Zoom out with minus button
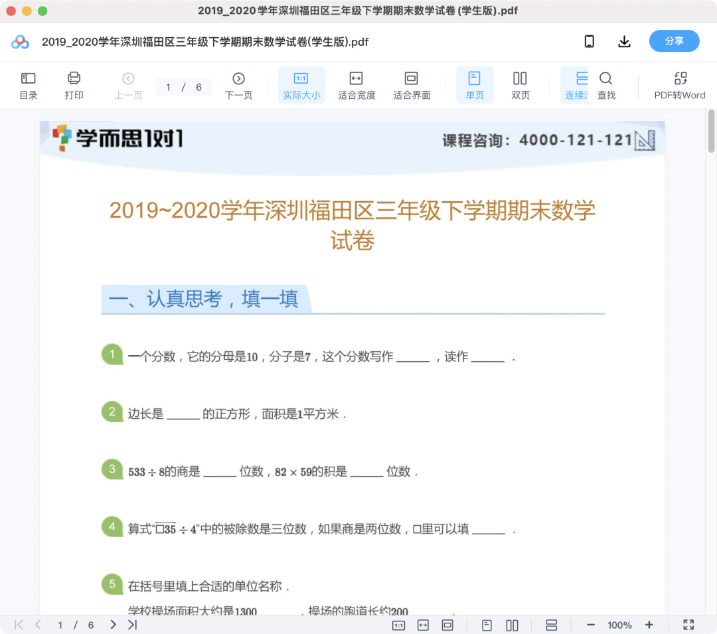The width and height of the screenshot is (717, 634). tap(591, 625)
